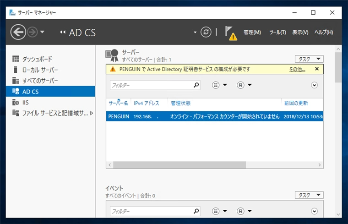Click the すべてのサーバー icon
This screenshot has width=348, height=224.
click(x=16, y=81)
